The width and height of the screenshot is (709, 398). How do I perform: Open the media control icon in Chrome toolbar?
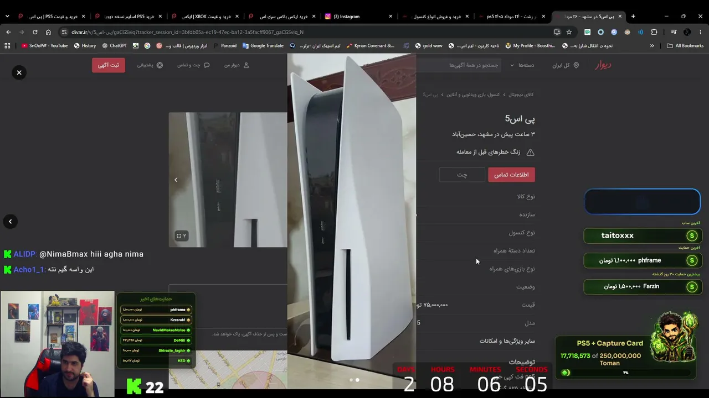pyautogui.click(x=674, y=32)
